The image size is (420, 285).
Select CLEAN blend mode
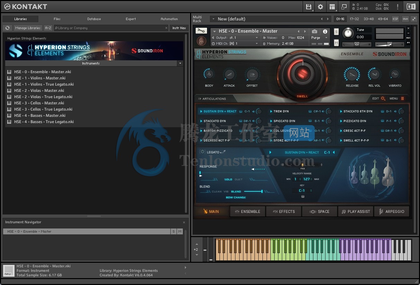(217, 191)
